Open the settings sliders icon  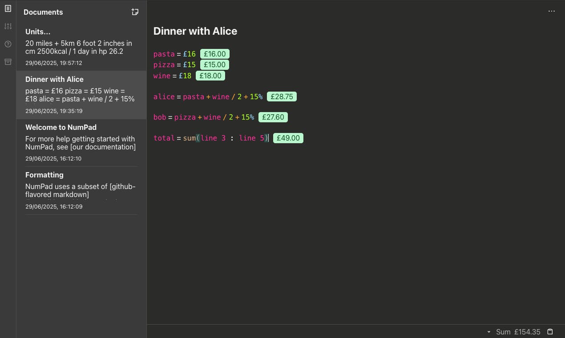(8, 26)
